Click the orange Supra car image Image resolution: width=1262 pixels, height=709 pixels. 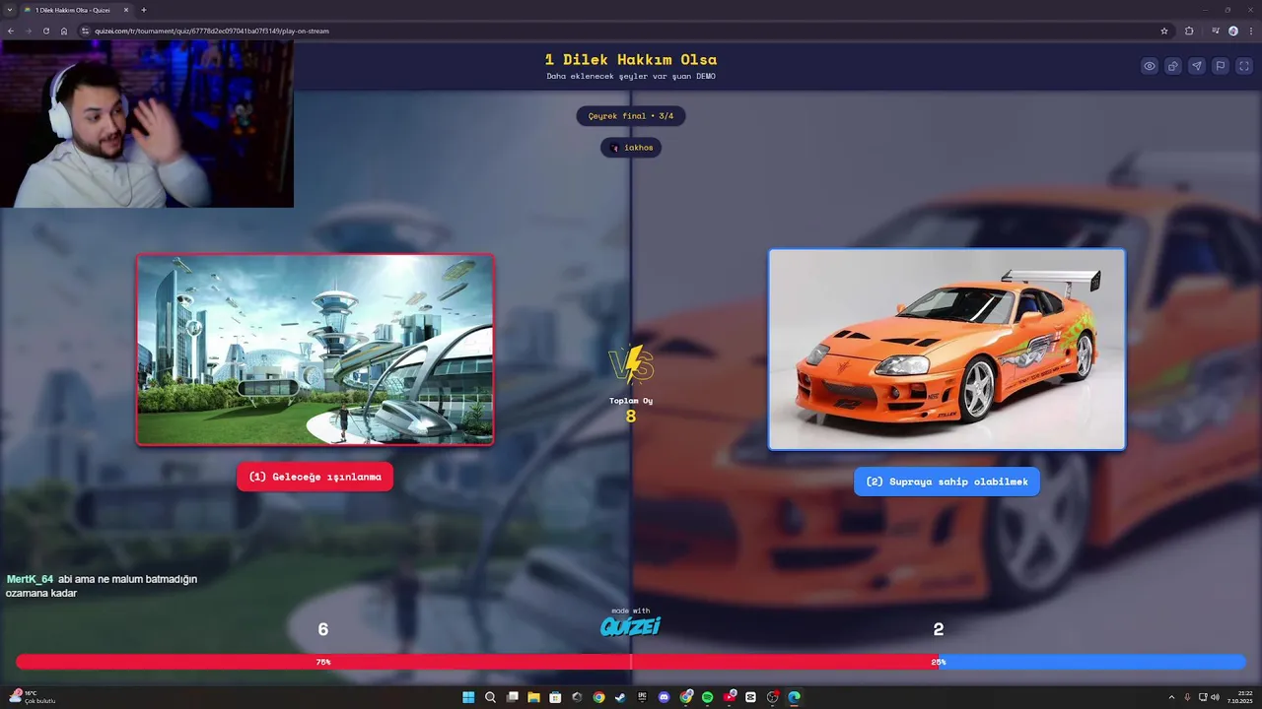pyautogui.click(x=946, y=350)
